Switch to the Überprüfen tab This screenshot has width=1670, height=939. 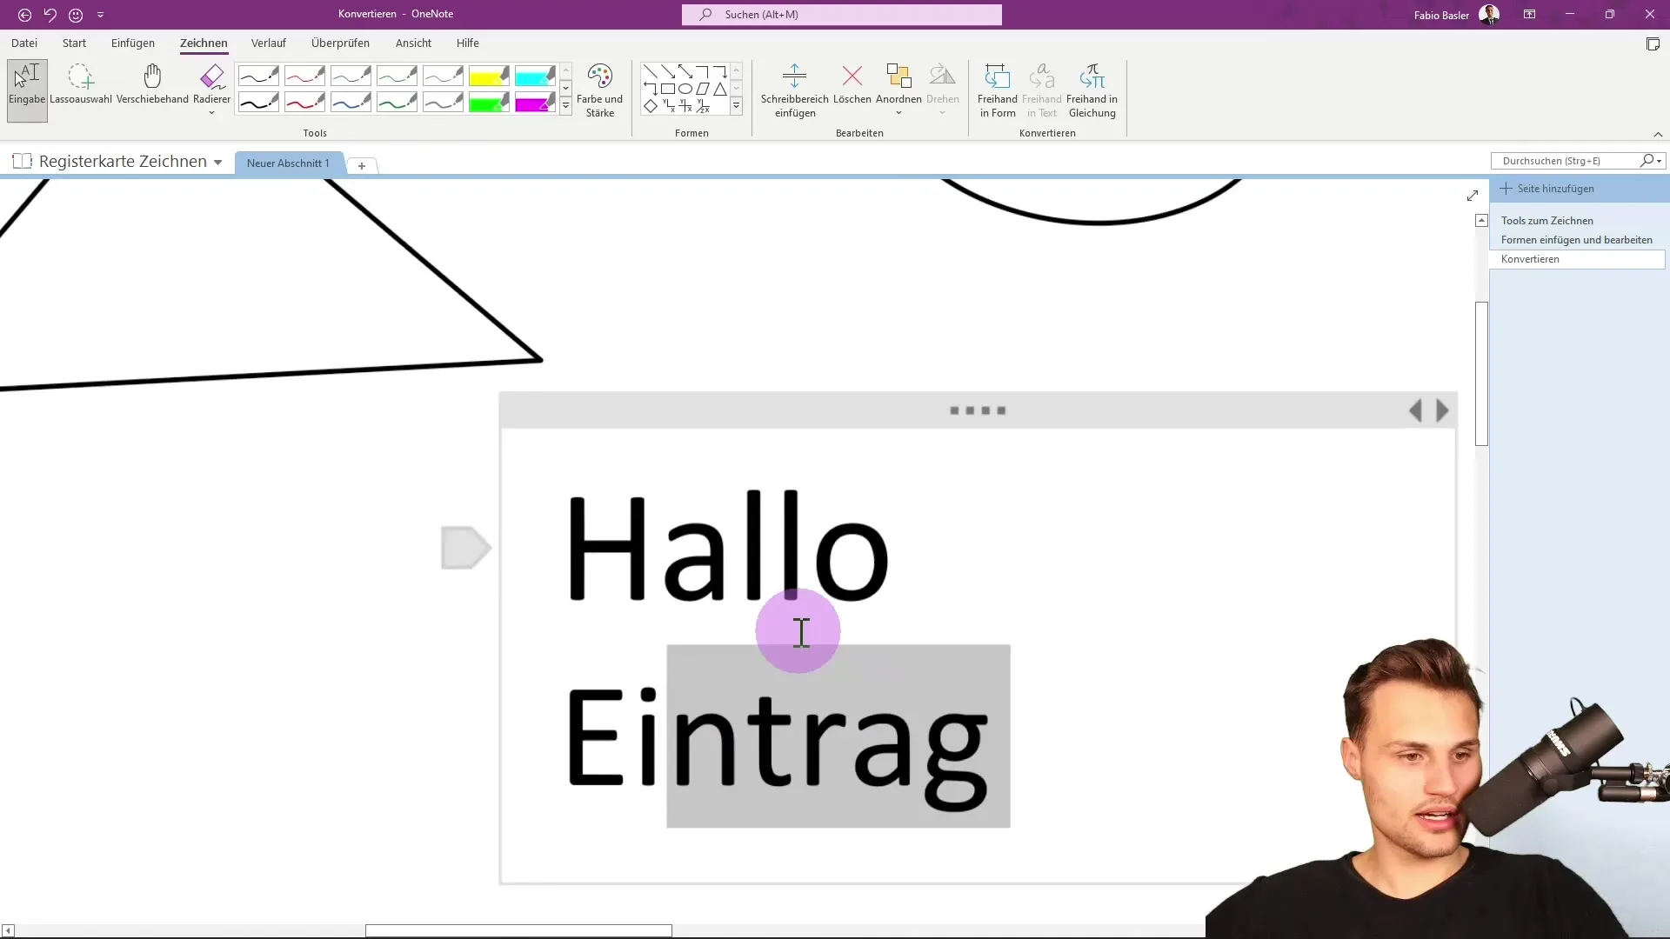340,43
